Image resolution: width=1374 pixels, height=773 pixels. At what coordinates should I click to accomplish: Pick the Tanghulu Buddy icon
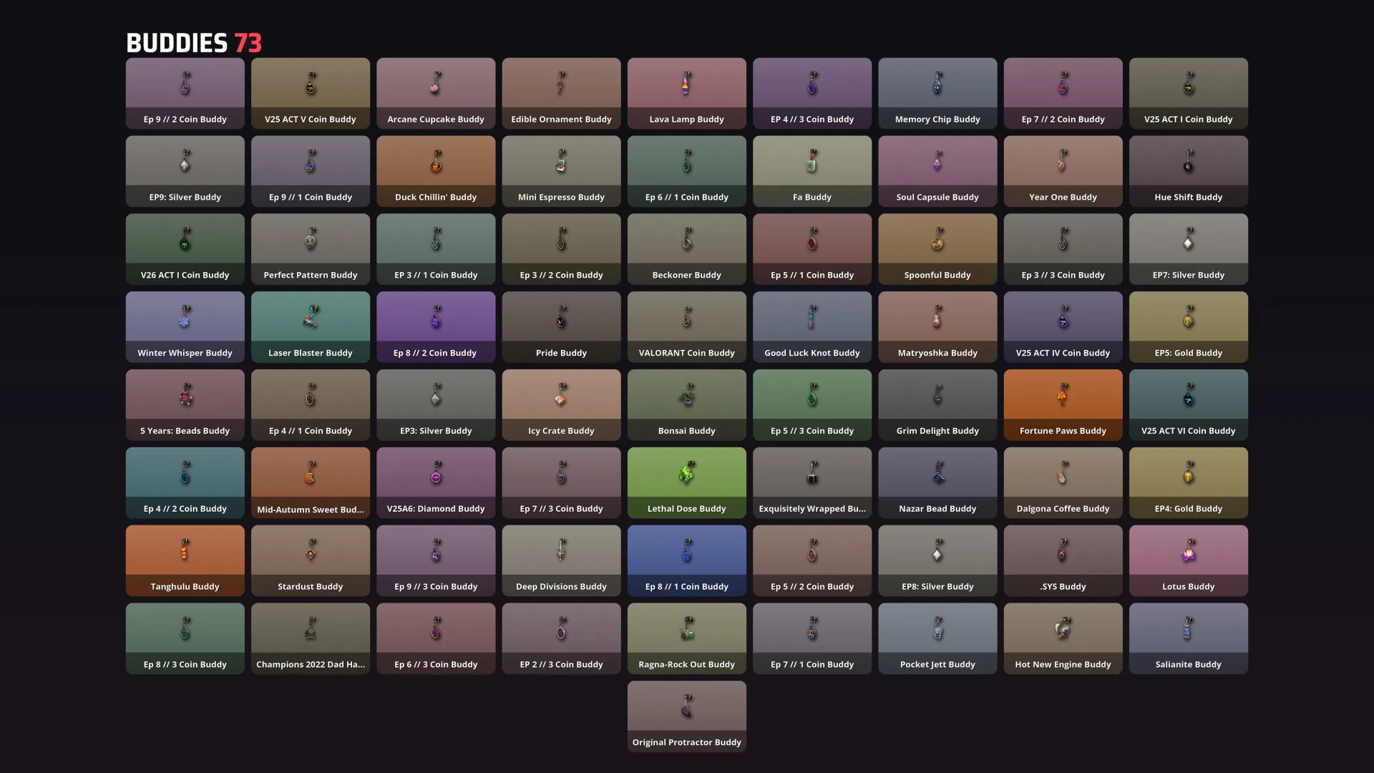click(x=185, y=551)
